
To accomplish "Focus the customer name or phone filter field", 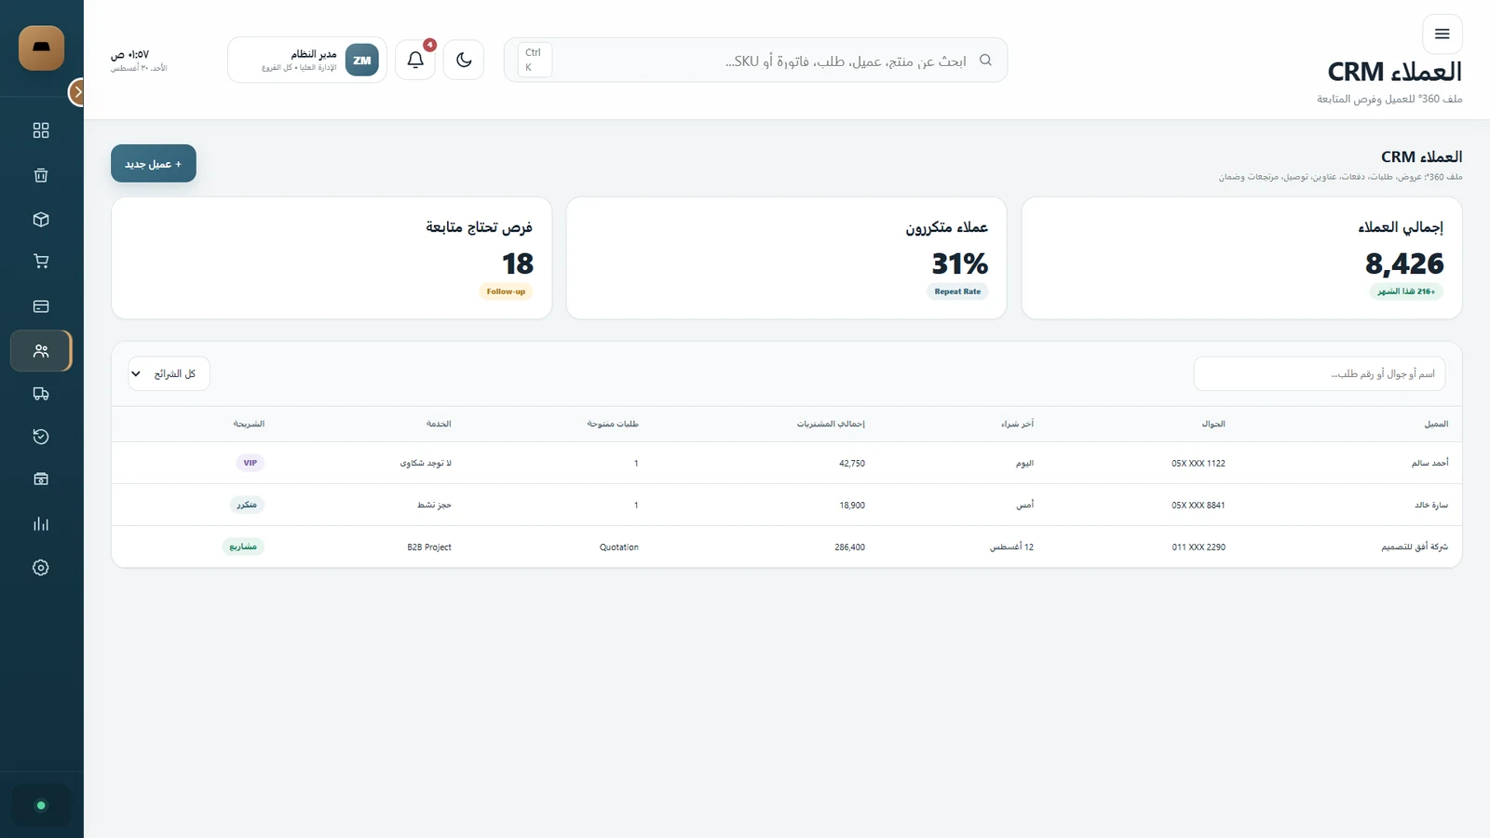I will click(x=1320, y=373).
